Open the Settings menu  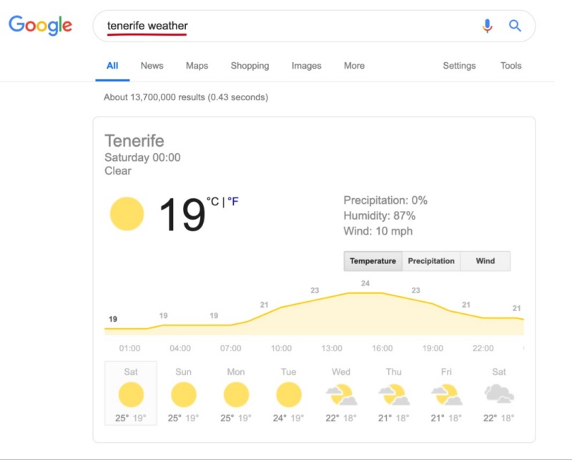coord(459,66)
